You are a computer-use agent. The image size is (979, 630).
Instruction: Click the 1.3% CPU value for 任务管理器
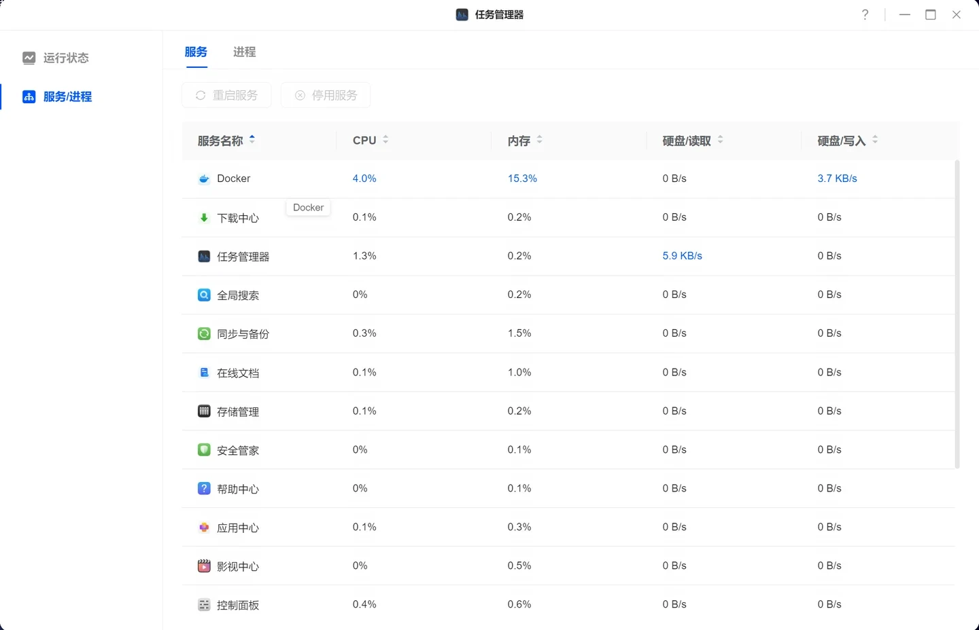pos(364,256)
